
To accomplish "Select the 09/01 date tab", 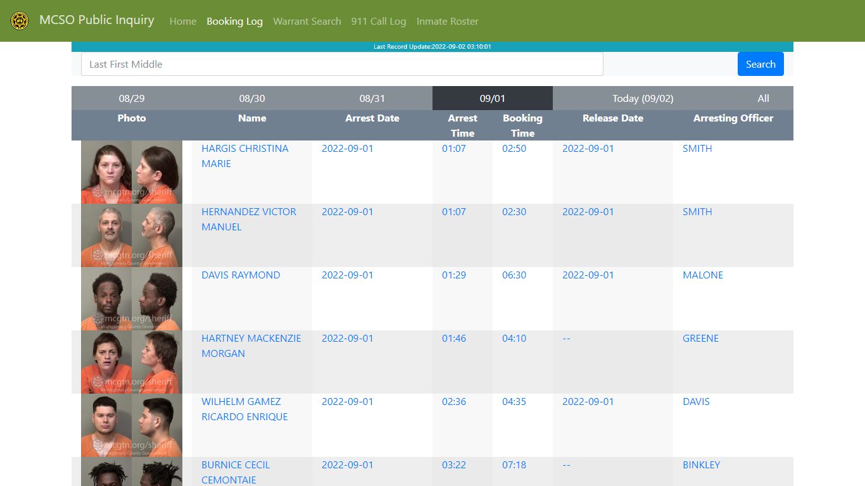I will tap(493, 98).
